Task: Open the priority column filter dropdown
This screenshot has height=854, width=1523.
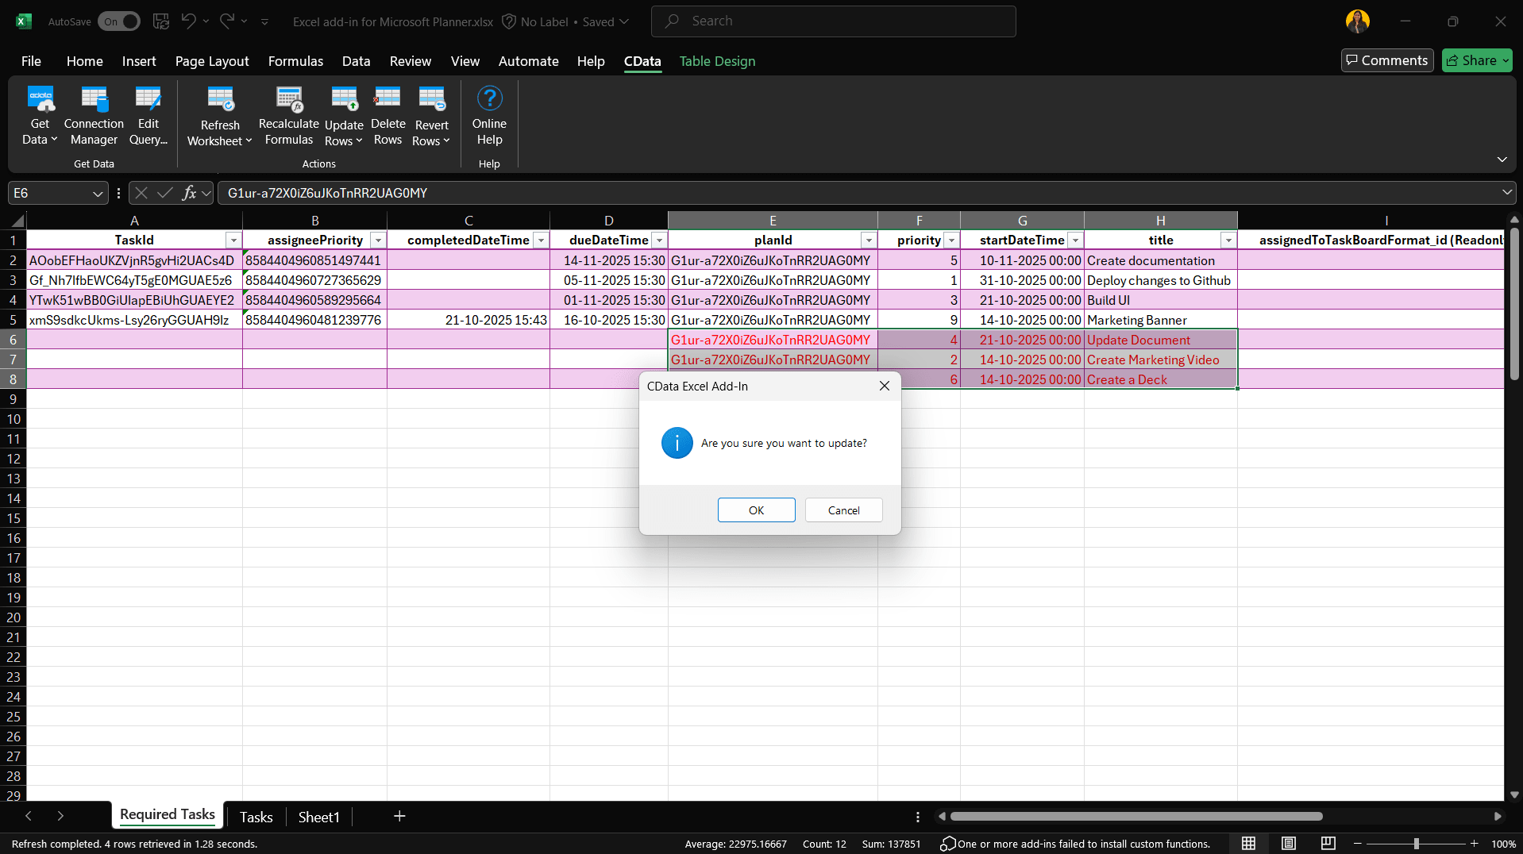Action: (x=950, y=240)
